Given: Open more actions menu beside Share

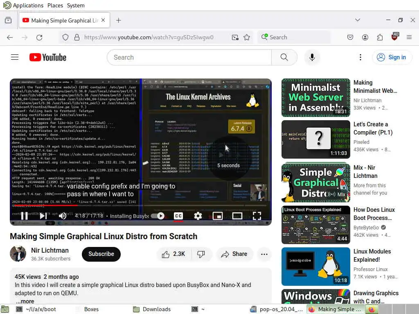Looking at the screenshot, I should (264, 254).
